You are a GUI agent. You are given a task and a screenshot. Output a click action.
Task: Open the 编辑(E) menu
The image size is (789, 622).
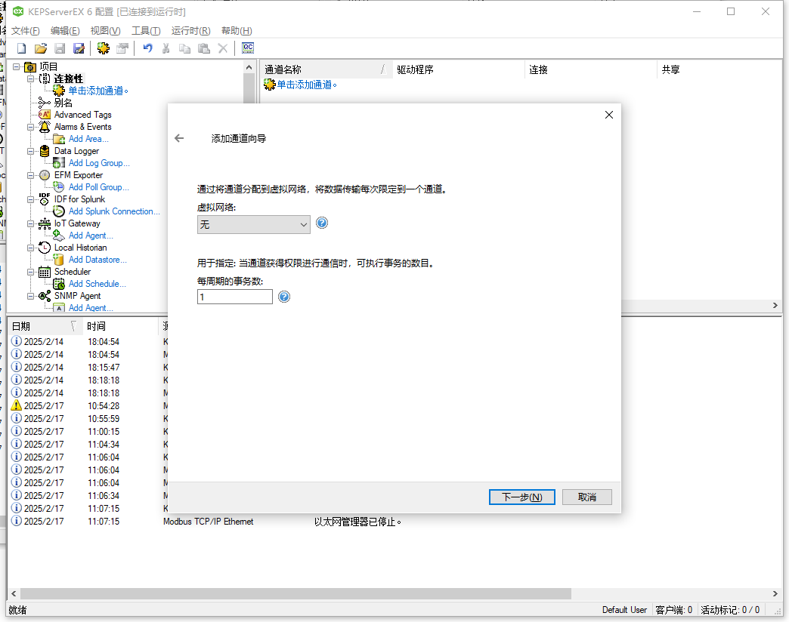pyautogui.click(x=65, y=31)
